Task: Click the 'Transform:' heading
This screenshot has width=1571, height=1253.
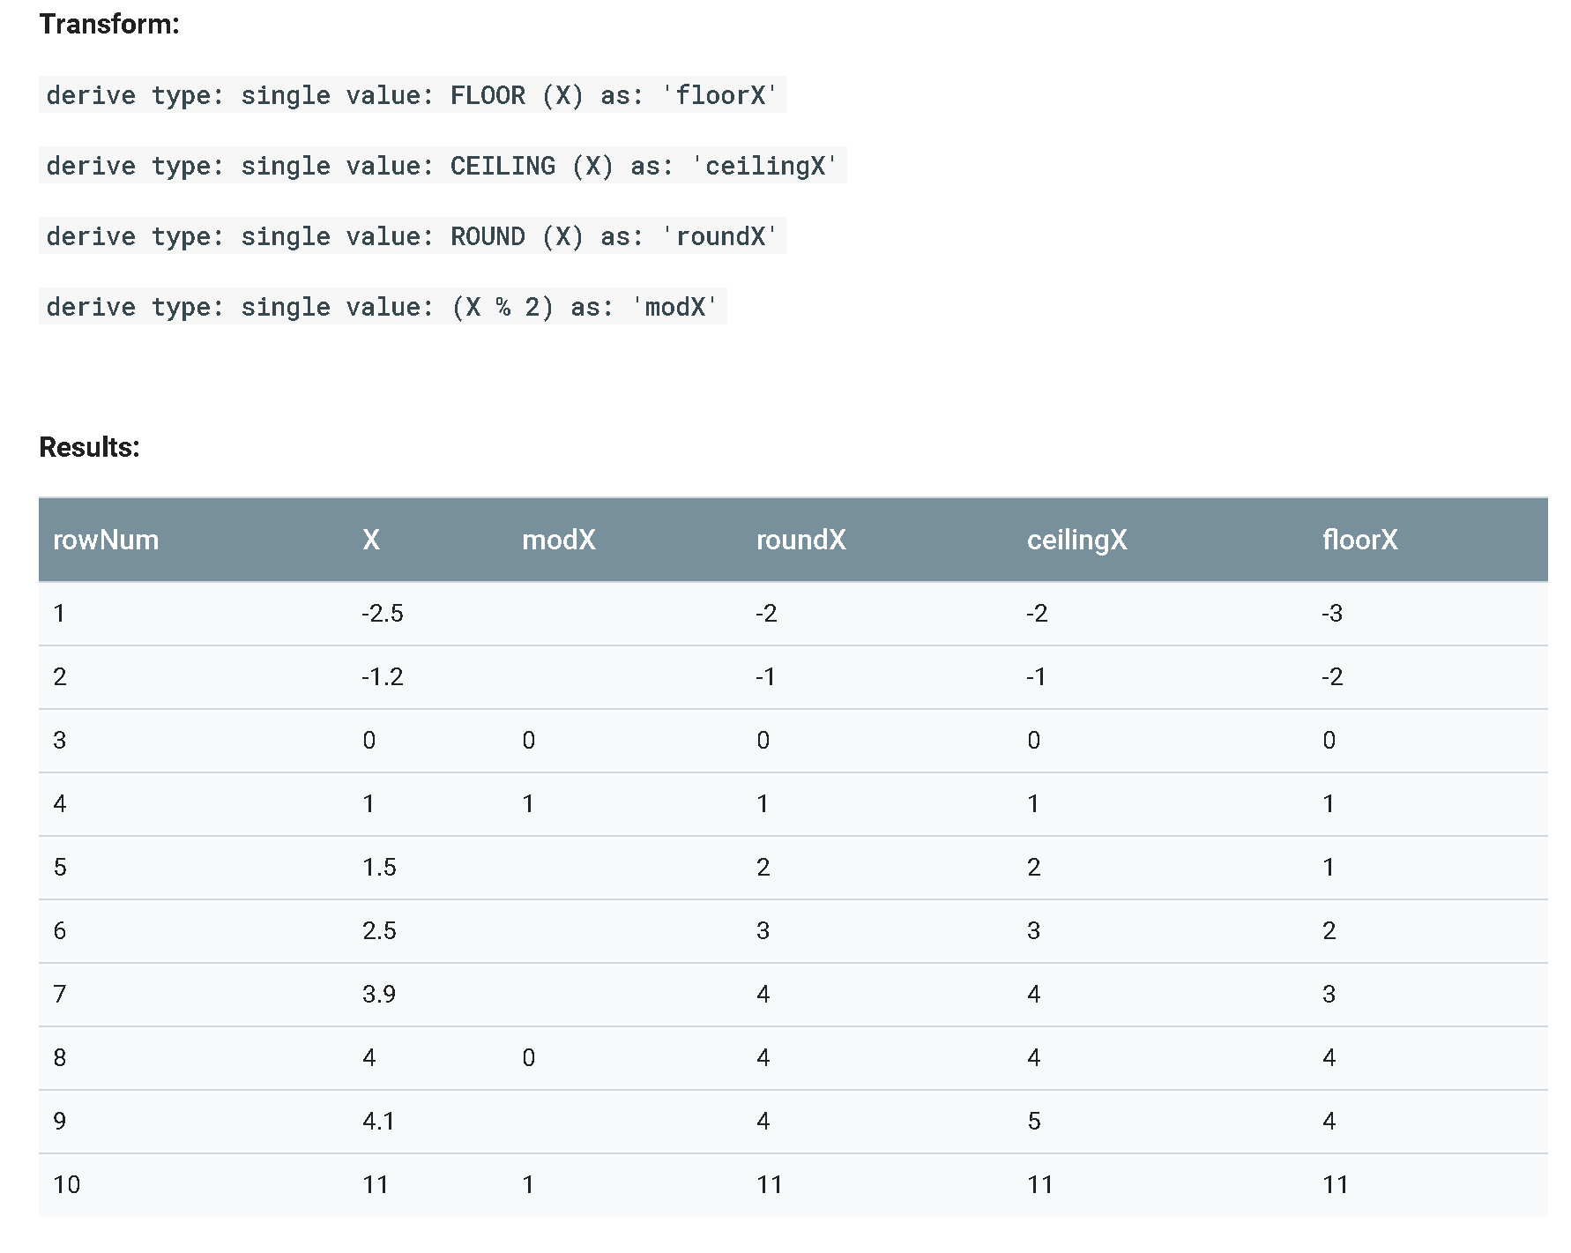Action: pos(109,24)
